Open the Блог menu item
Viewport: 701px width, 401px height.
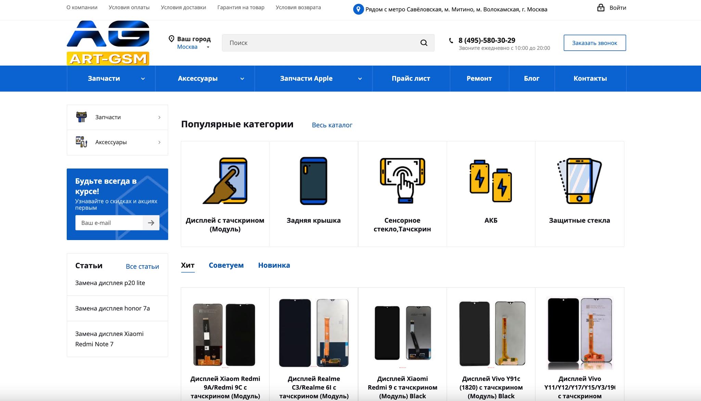coord(532,78)
